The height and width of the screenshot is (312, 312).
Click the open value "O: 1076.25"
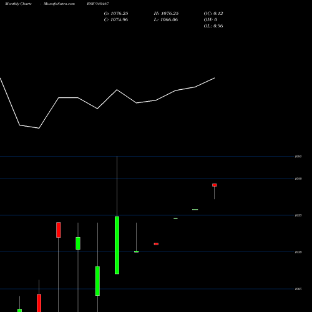click(x=116, y=14)
